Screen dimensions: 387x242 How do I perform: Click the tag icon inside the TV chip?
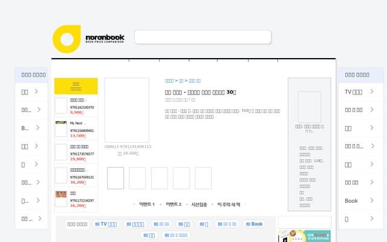click(x=97, y=224)
